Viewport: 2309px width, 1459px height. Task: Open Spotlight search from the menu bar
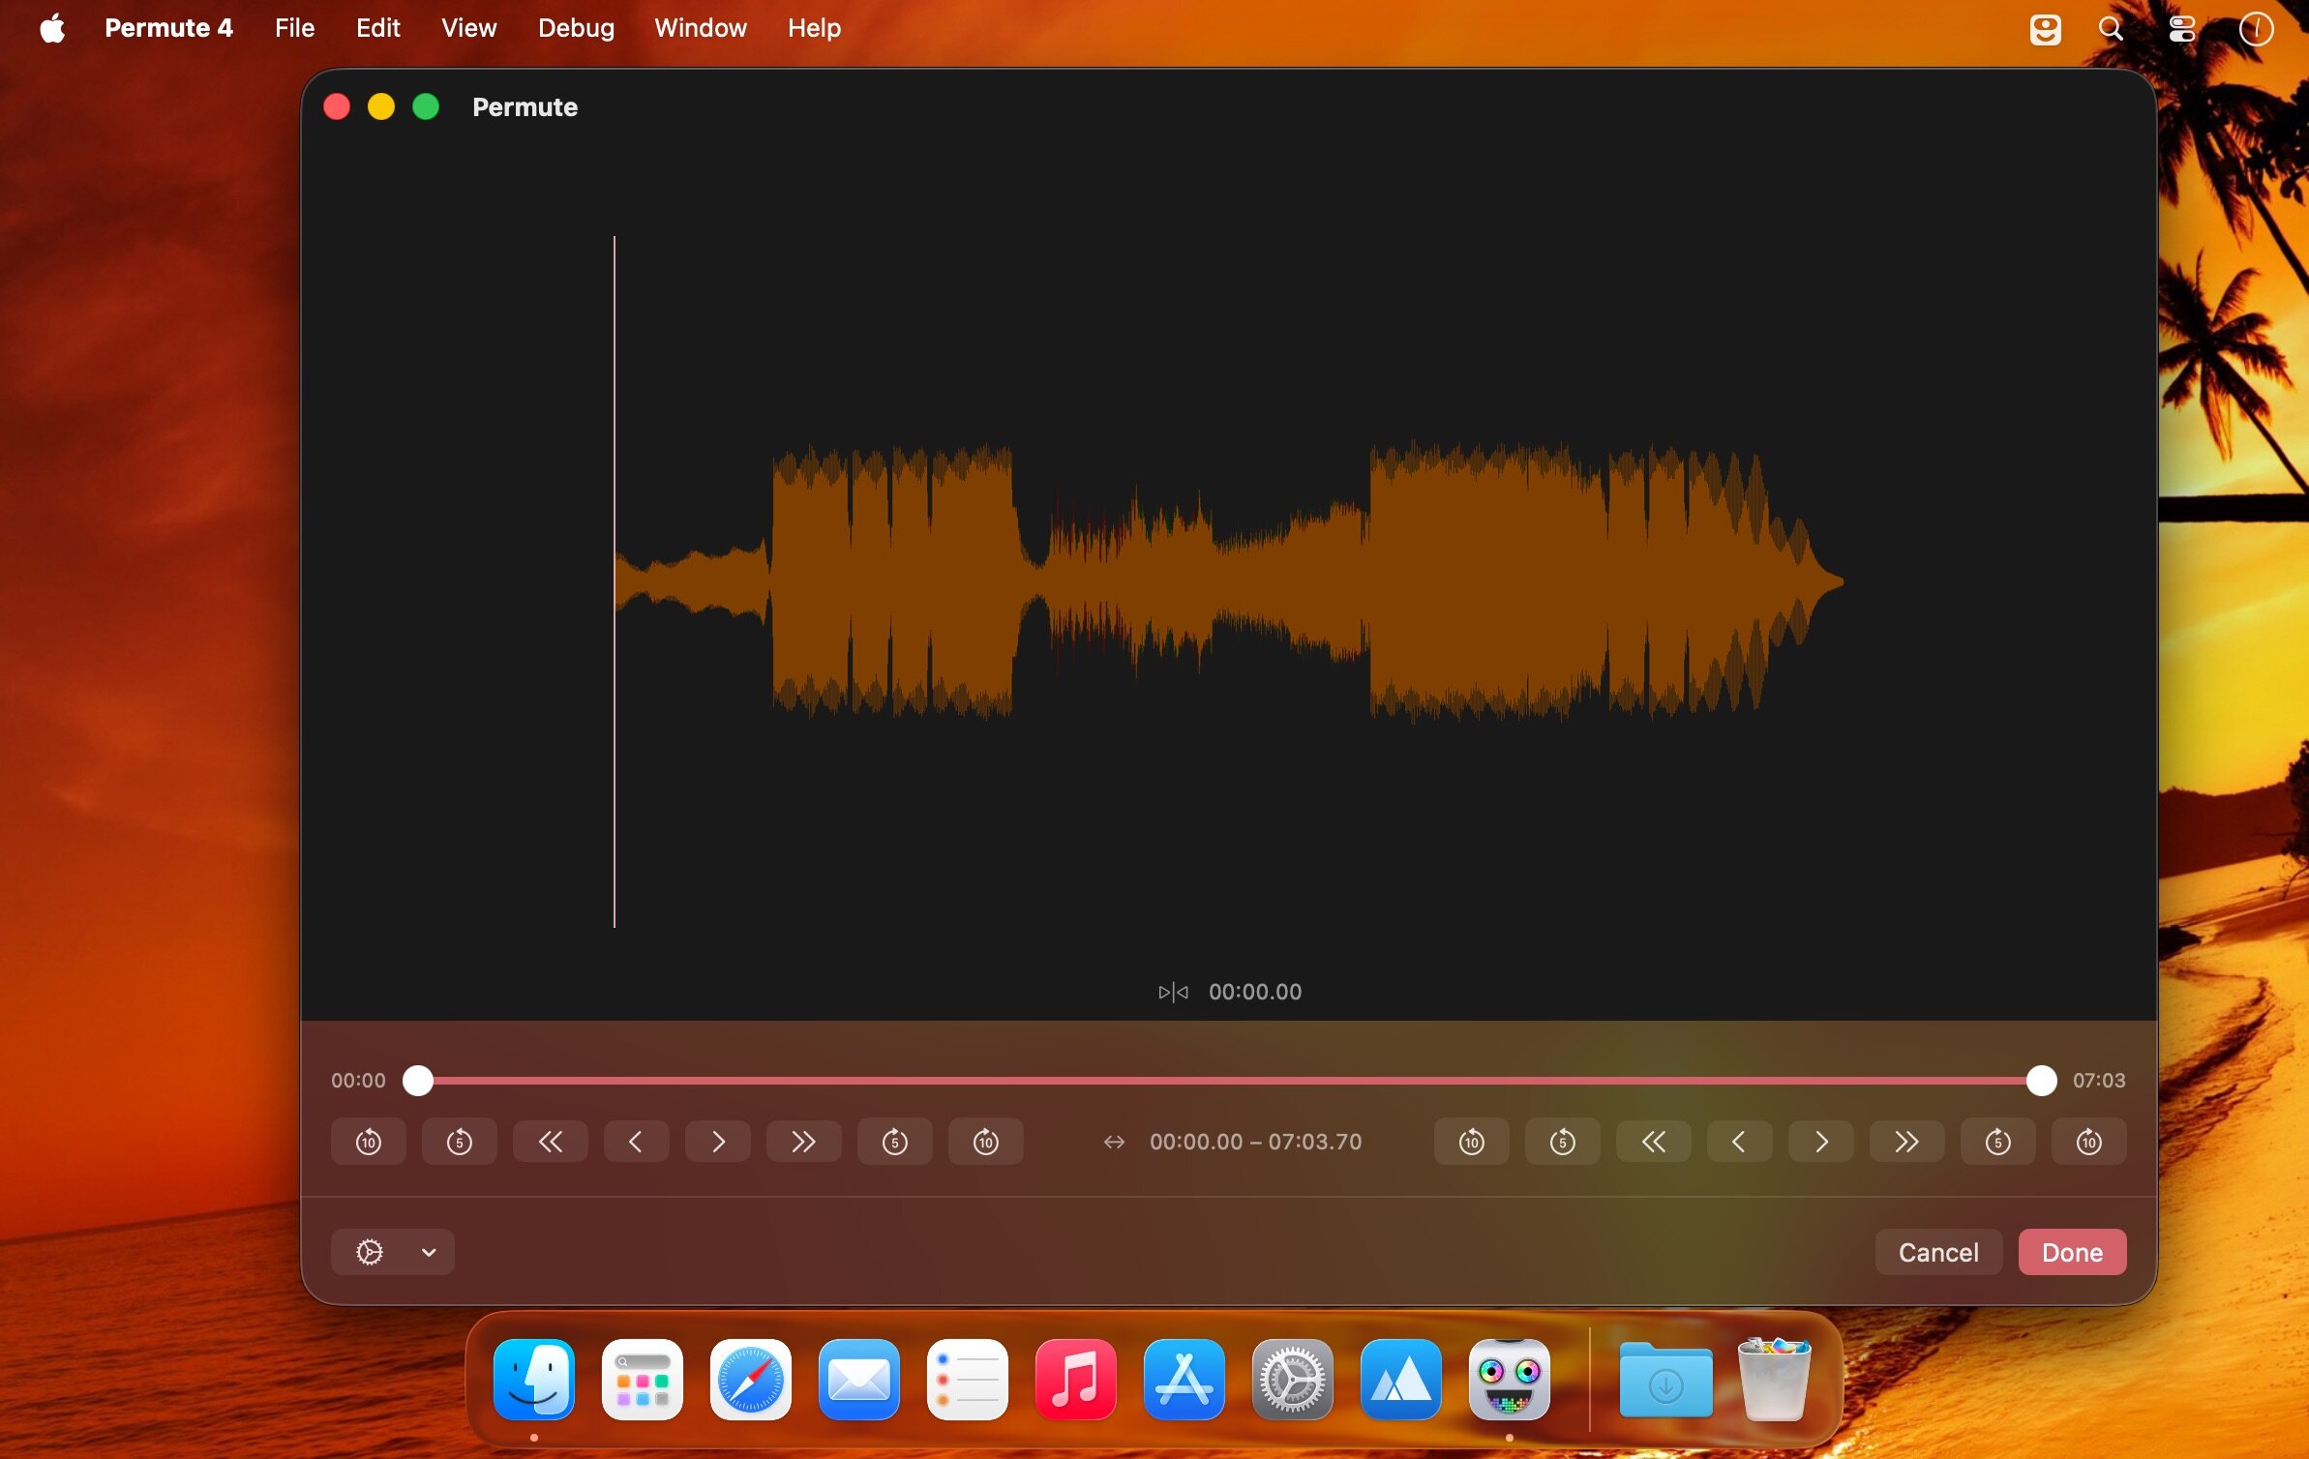click(2111, 29)
